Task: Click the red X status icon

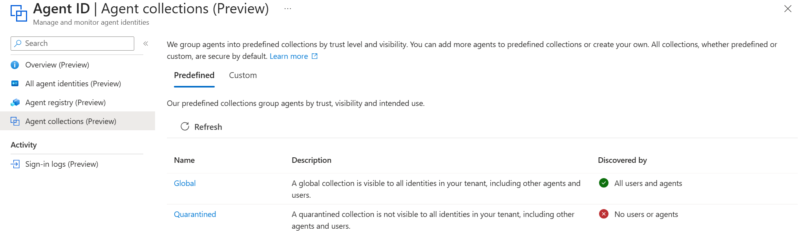Action: (604, 214)
